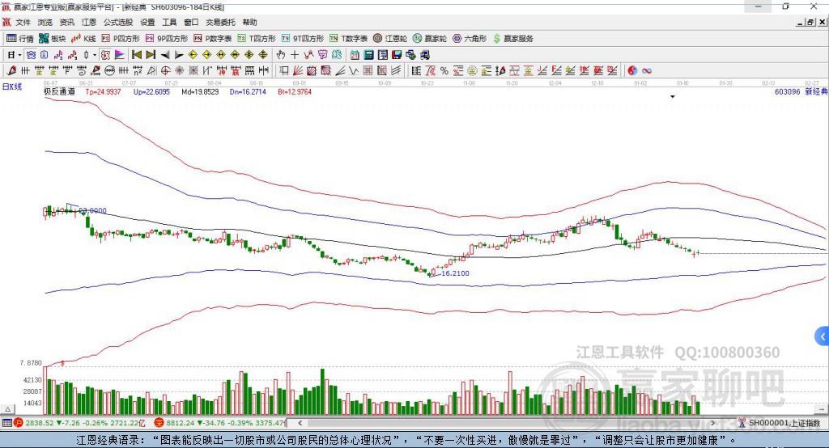Launch the 赢家轮 wheel tool

[x=430, y=39]
